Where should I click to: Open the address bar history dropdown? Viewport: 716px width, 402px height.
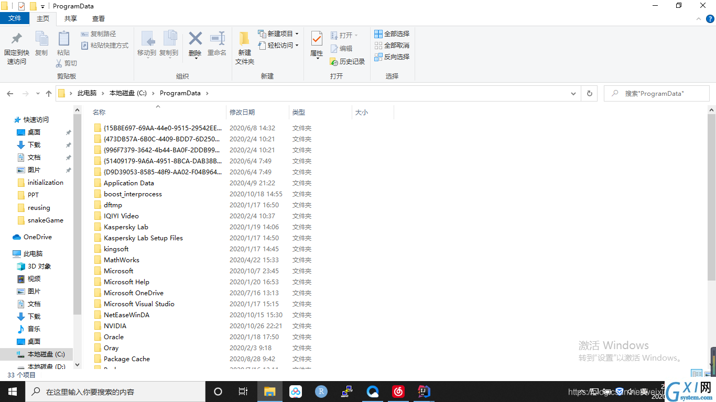tap(573, 94)
